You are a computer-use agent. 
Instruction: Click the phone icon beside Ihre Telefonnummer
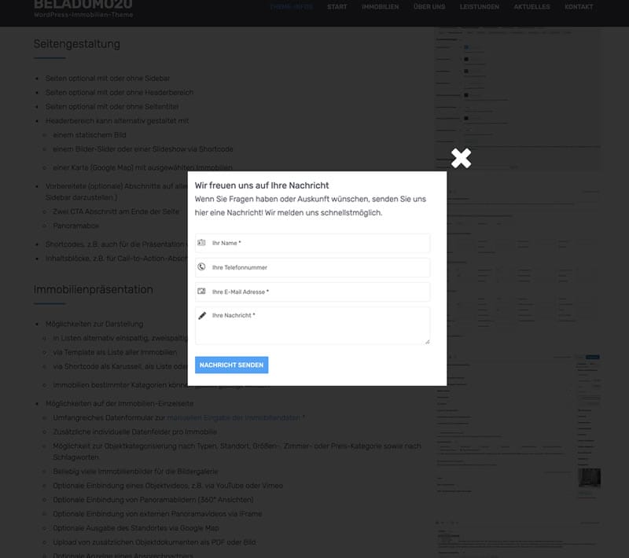pyautogui.click(x=202, y=267)
